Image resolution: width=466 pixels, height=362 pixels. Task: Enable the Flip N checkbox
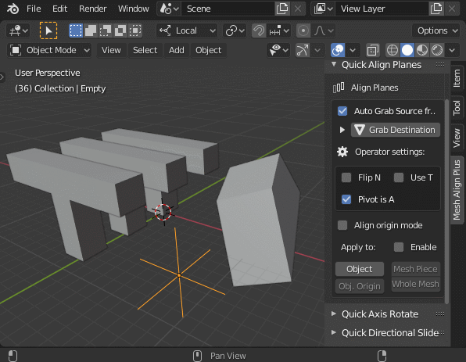coord(346,177)
